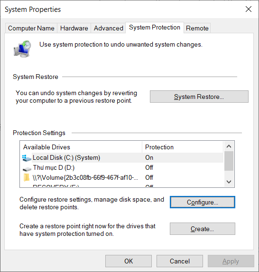Click the drives list scroll-down arrow
The width and height of the screenshot is (259, 272).
click(x=229, y=182)
